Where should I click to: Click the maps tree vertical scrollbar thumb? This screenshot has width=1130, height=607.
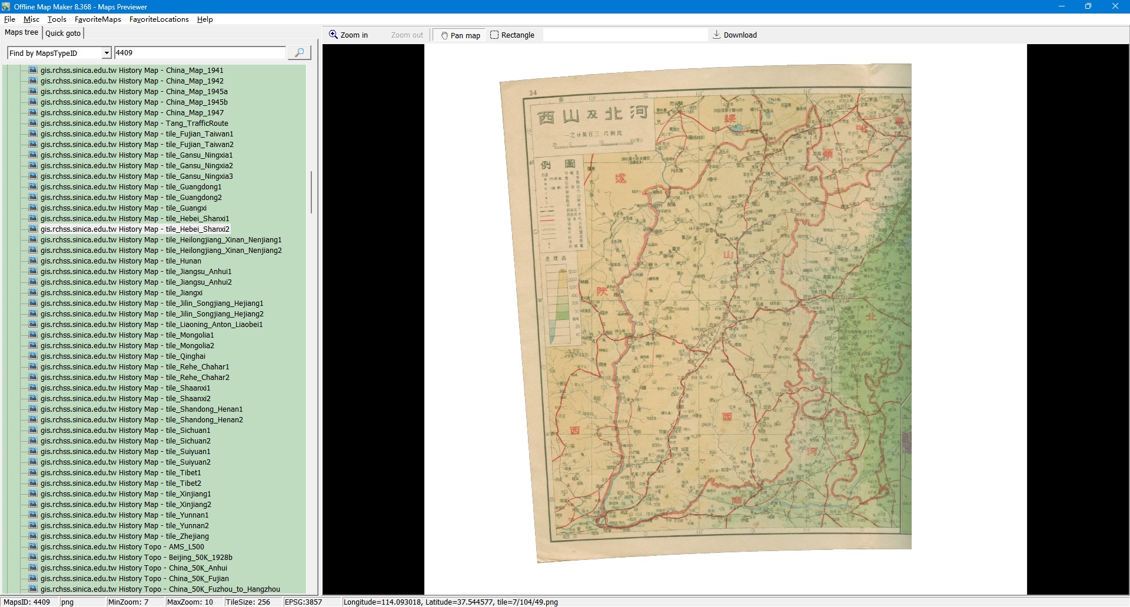pos(311,192)
